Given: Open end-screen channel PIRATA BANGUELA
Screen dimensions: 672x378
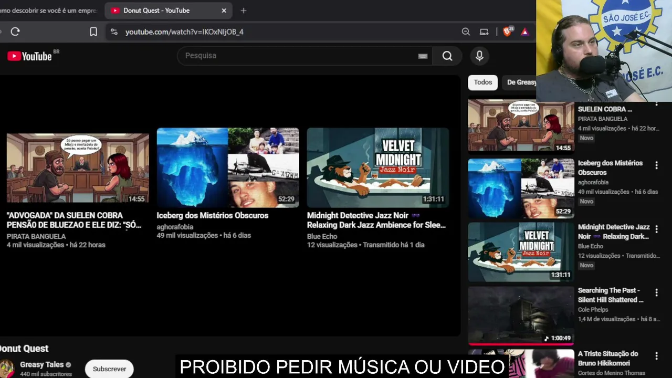Looking at the screenshot, I should pos(36,236).
